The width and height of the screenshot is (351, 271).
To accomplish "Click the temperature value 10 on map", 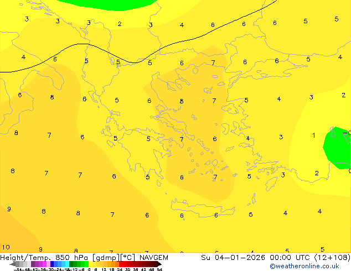I will tap(6, 247).
